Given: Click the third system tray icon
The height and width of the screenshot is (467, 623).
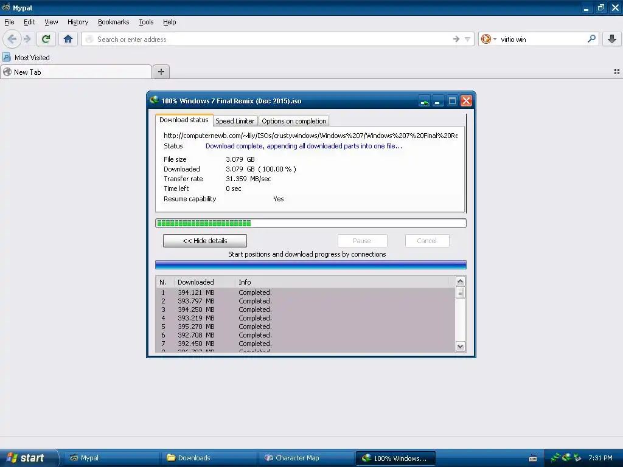Looking at the screenshot, I should point(577,457).
